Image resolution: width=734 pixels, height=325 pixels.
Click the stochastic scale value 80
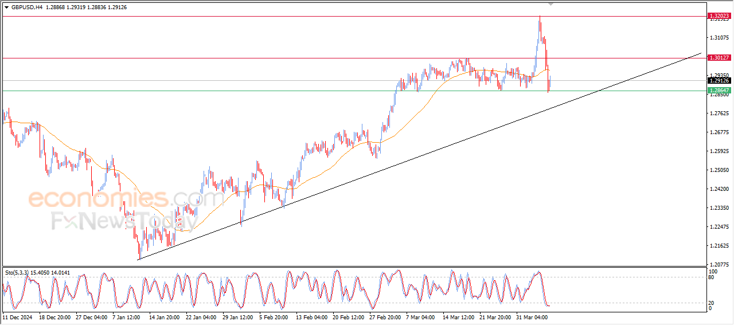click(712, 277)
